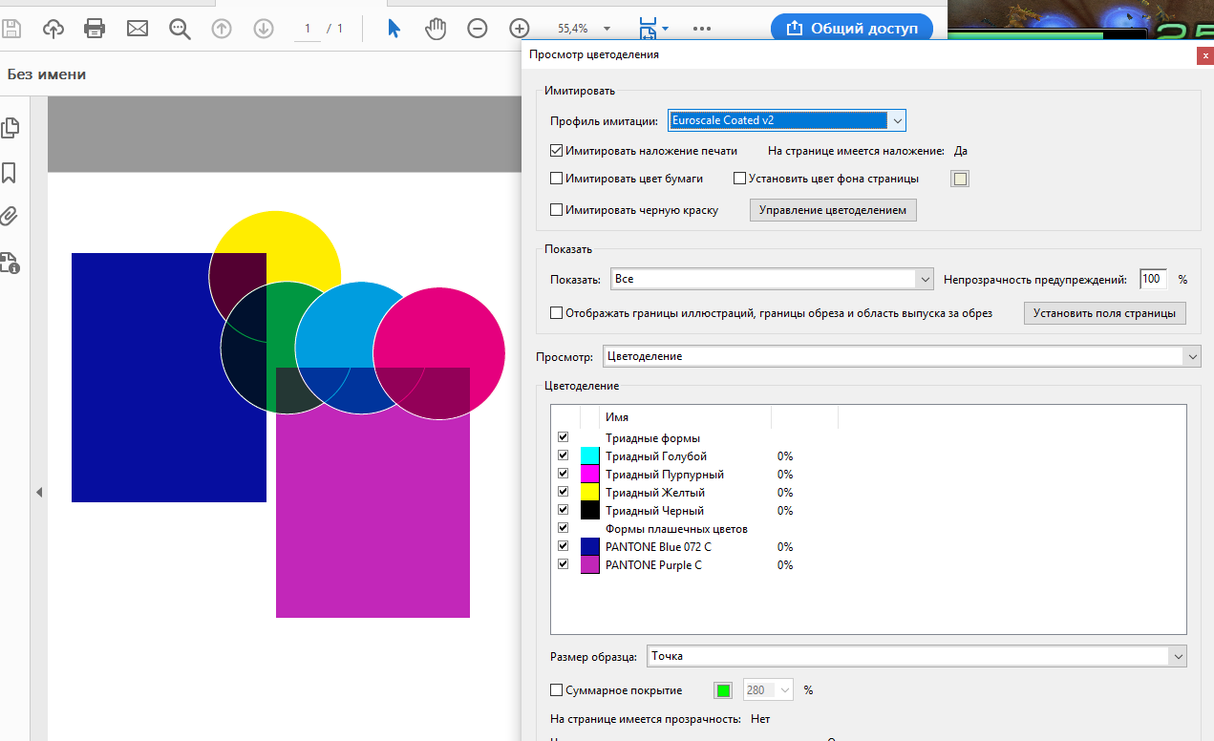Click the email envelope icon

click(x=138, y=29)
